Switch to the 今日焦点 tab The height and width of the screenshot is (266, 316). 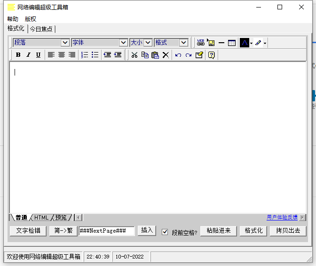point(41,29)
